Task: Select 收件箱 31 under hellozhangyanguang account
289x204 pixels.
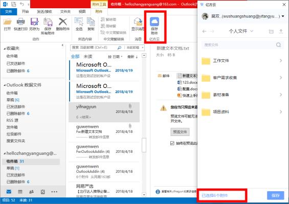Action: click(31, 162)
